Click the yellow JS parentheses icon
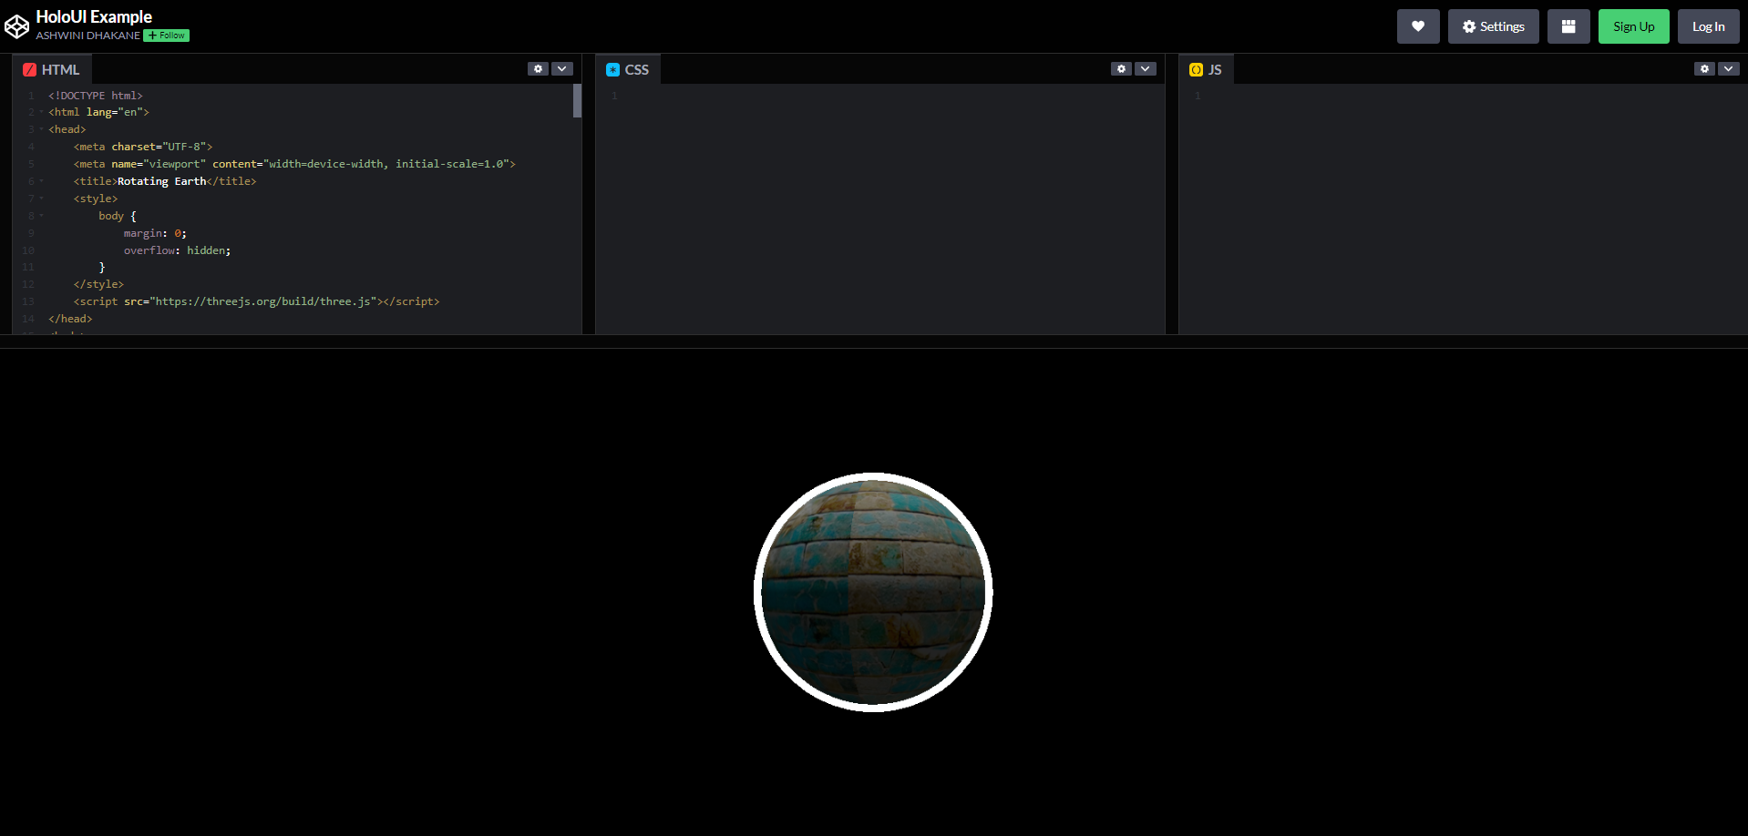This screenshot has height=836, width=1748. click(1196, 70)
